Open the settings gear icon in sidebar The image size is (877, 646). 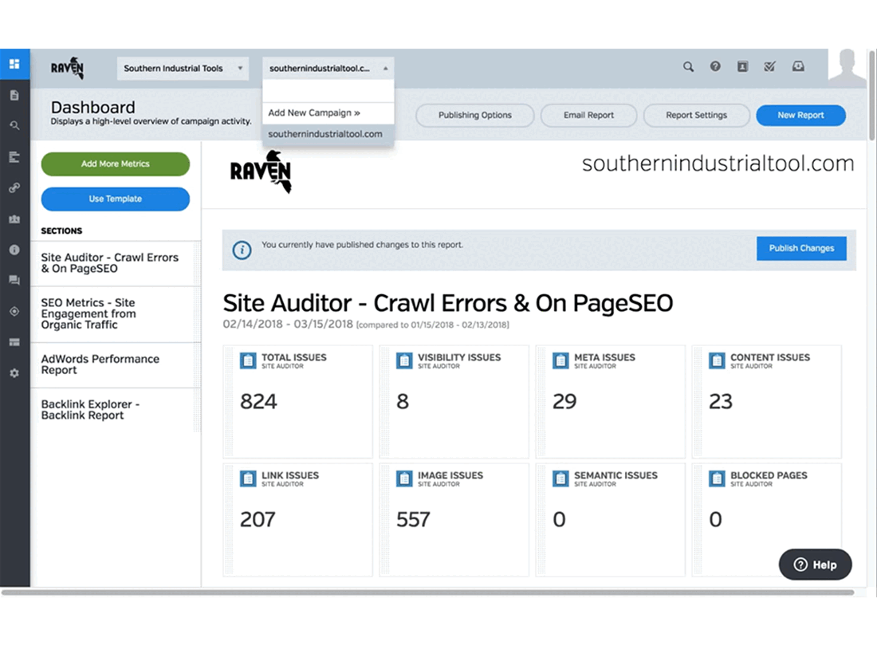(x=14, y=373)
